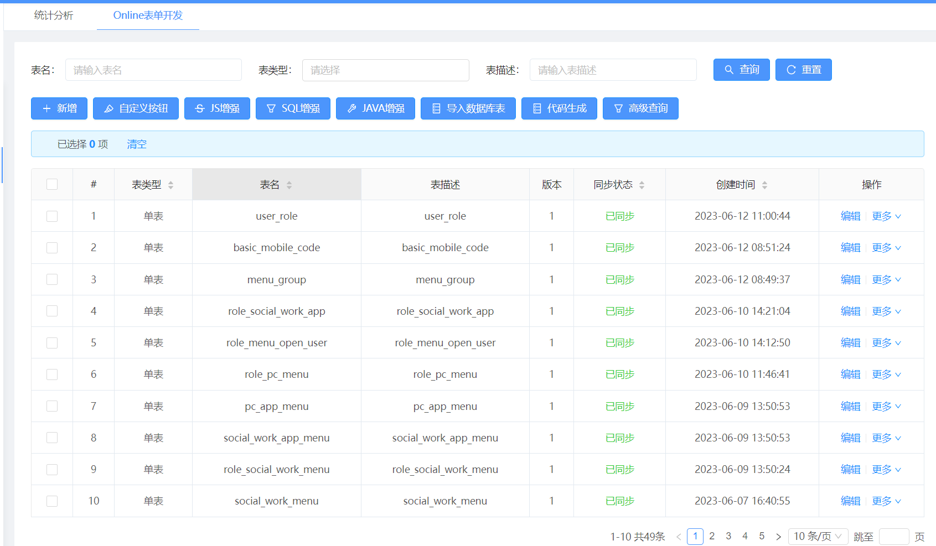Click the document icon on 代码生成
Screen dimensions: 936x546
(x=537, y=108)
